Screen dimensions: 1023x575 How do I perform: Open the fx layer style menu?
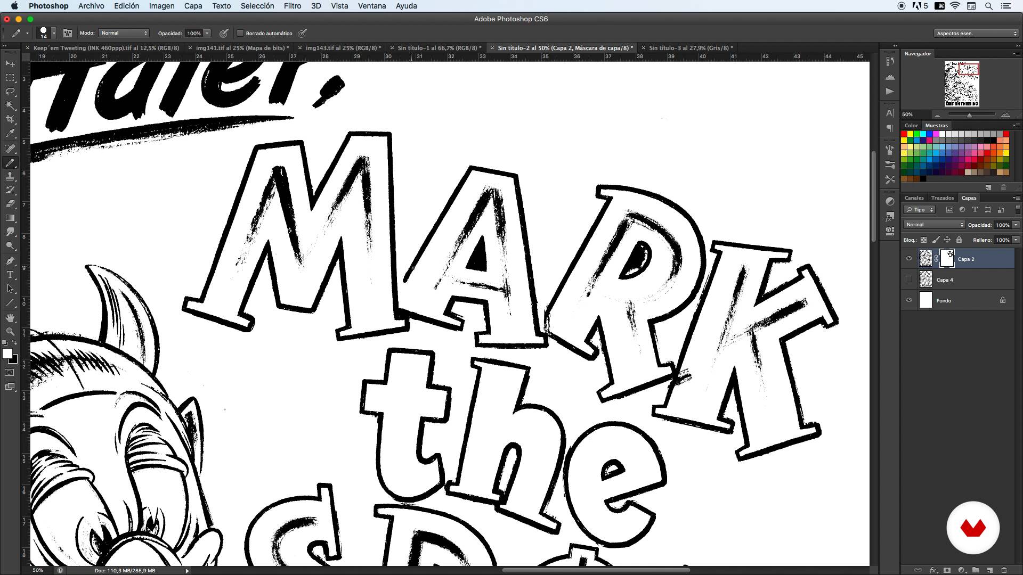(x=933, y=570)
